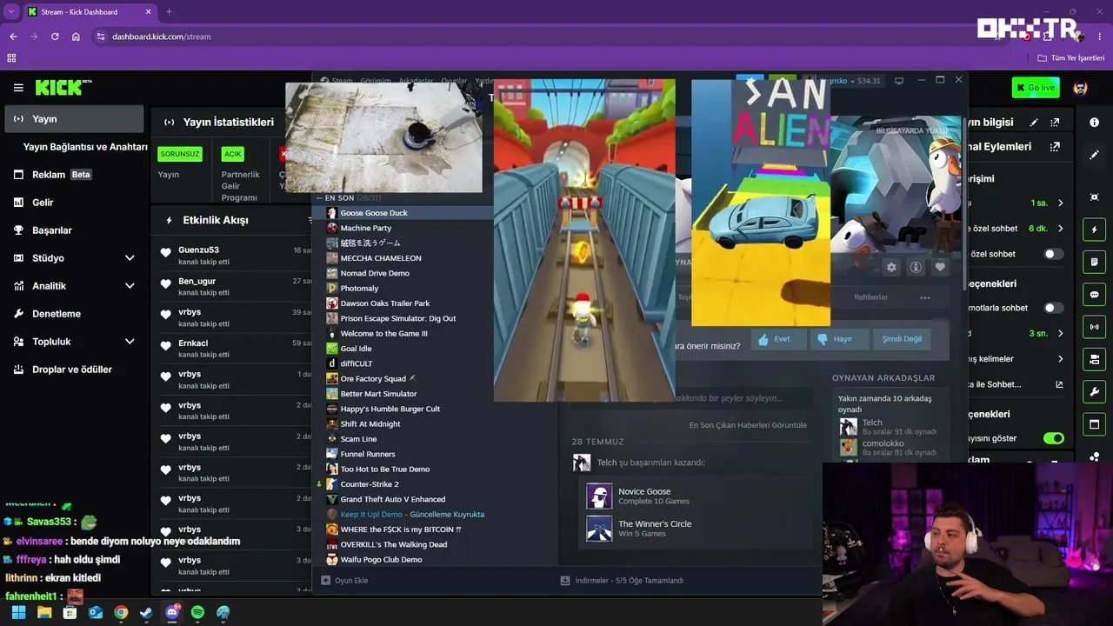Click the Windows Start button
This screenshot has width=1113, height=626.
pos(19,612)
